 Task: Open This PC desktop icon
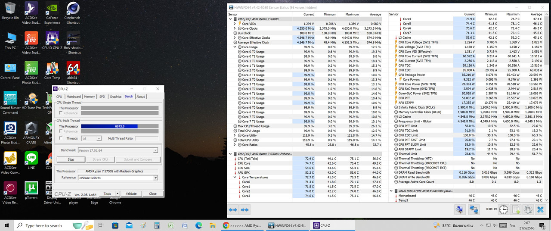coord(10,41)
